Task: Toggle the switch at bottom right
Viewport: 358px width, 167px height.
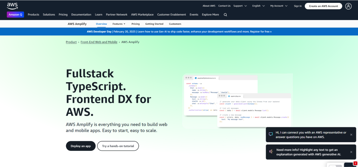Action: click(335, 165)
